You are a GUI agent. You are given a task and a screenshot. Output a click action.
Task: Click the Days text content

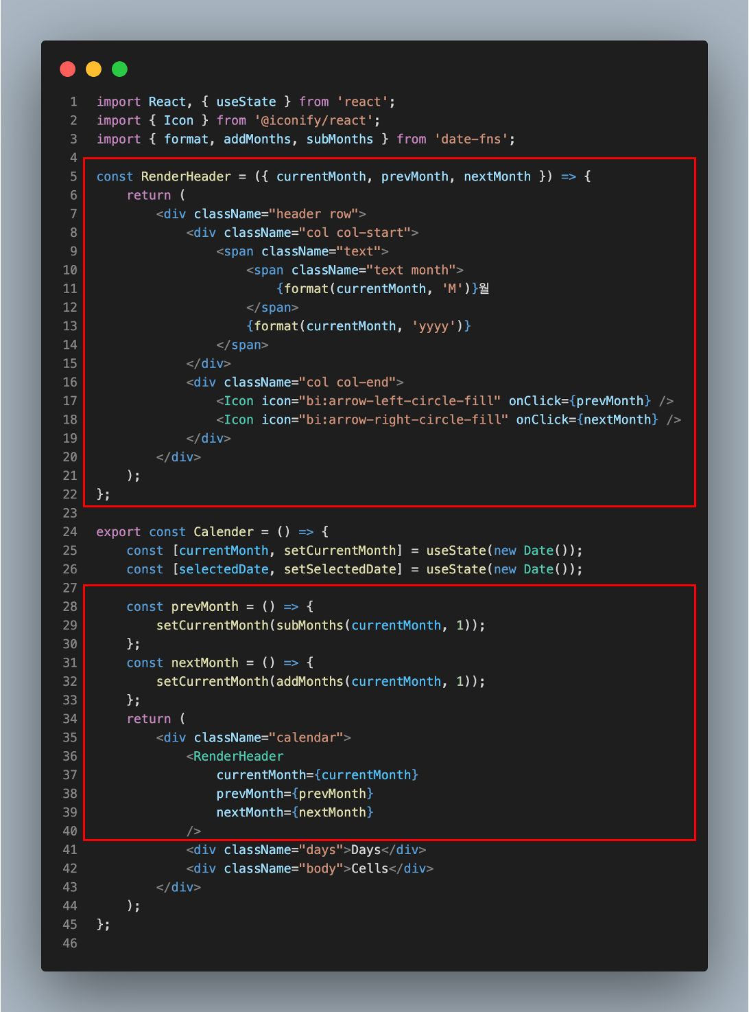pos(366,850)
